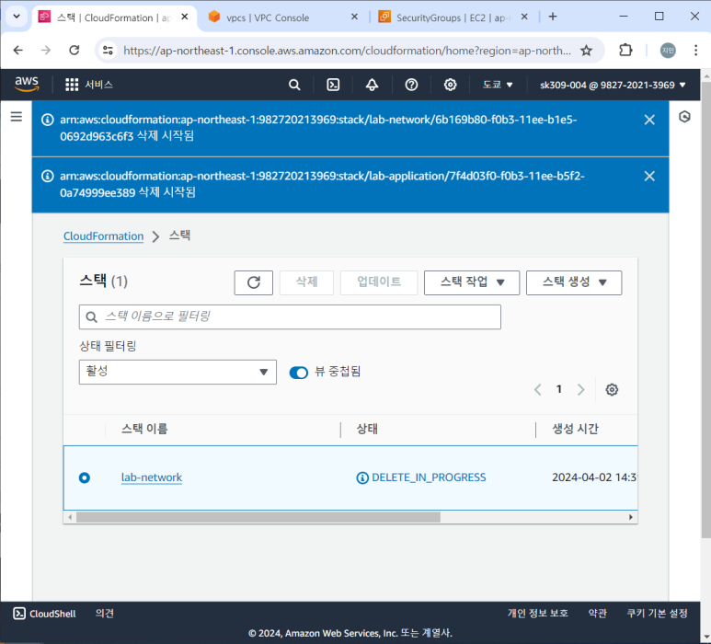Close the VPC Console browser tab
711x644 pixels.
pyautogui.click(x=355, y=17)
